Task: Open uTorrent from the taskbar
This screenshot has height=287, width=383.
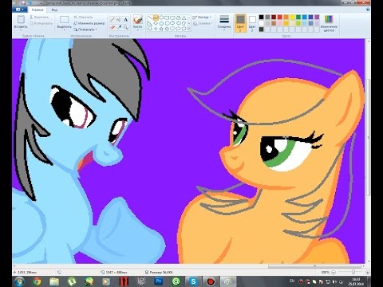Action: 72,281
